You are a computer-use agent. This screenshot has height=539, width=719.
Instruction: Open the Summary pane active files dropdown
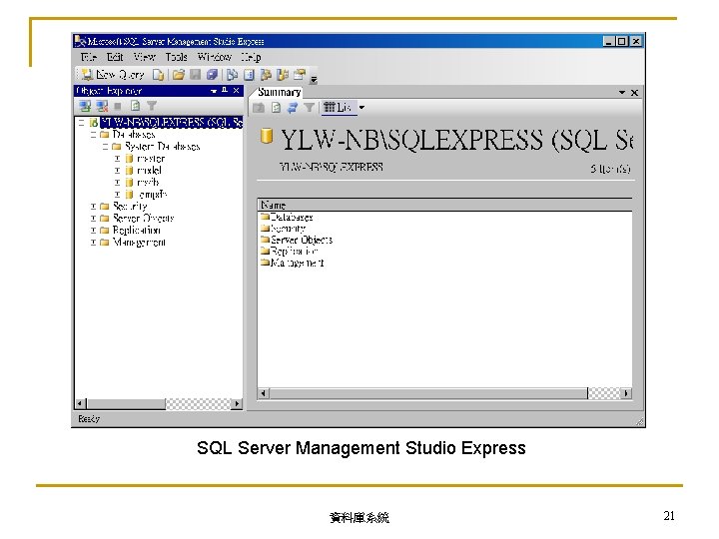pyautogui.click(x=622, y=93)
